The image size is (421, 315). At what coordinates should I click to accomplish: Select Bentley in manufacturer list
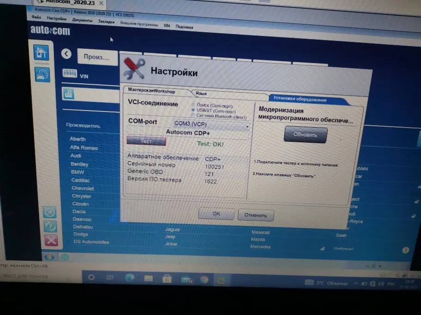coord(79,164)
